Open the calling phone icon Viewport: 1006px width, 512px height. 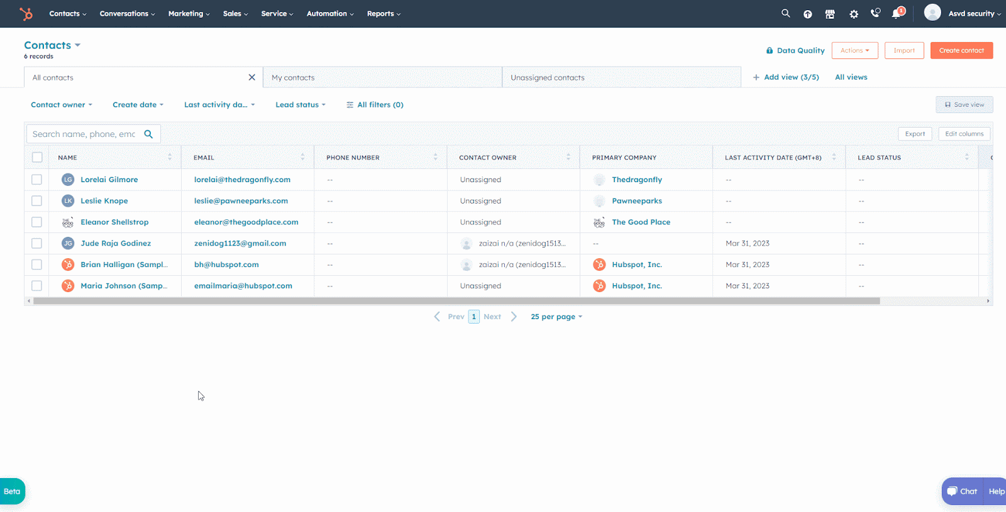pos(875,13)
